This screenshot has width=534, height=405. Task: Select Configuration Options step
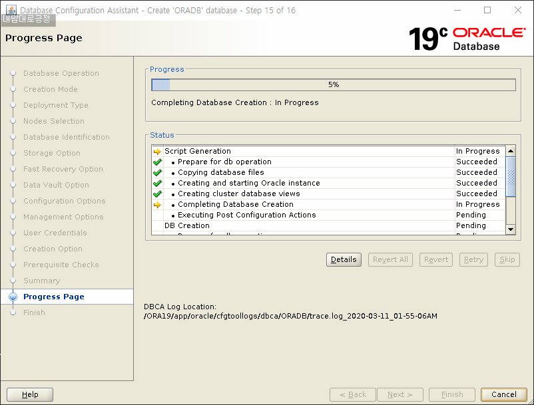tap(65, 201)
